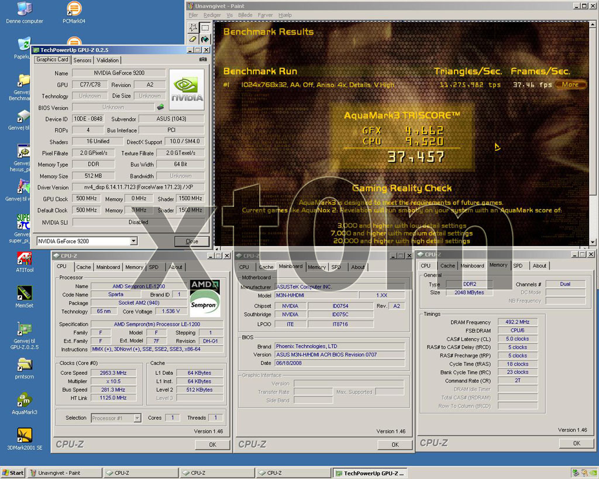The width and height of the screenshot is (599, 479).
Task: Open the Filer menu in Paint
Action: (193, 15)
